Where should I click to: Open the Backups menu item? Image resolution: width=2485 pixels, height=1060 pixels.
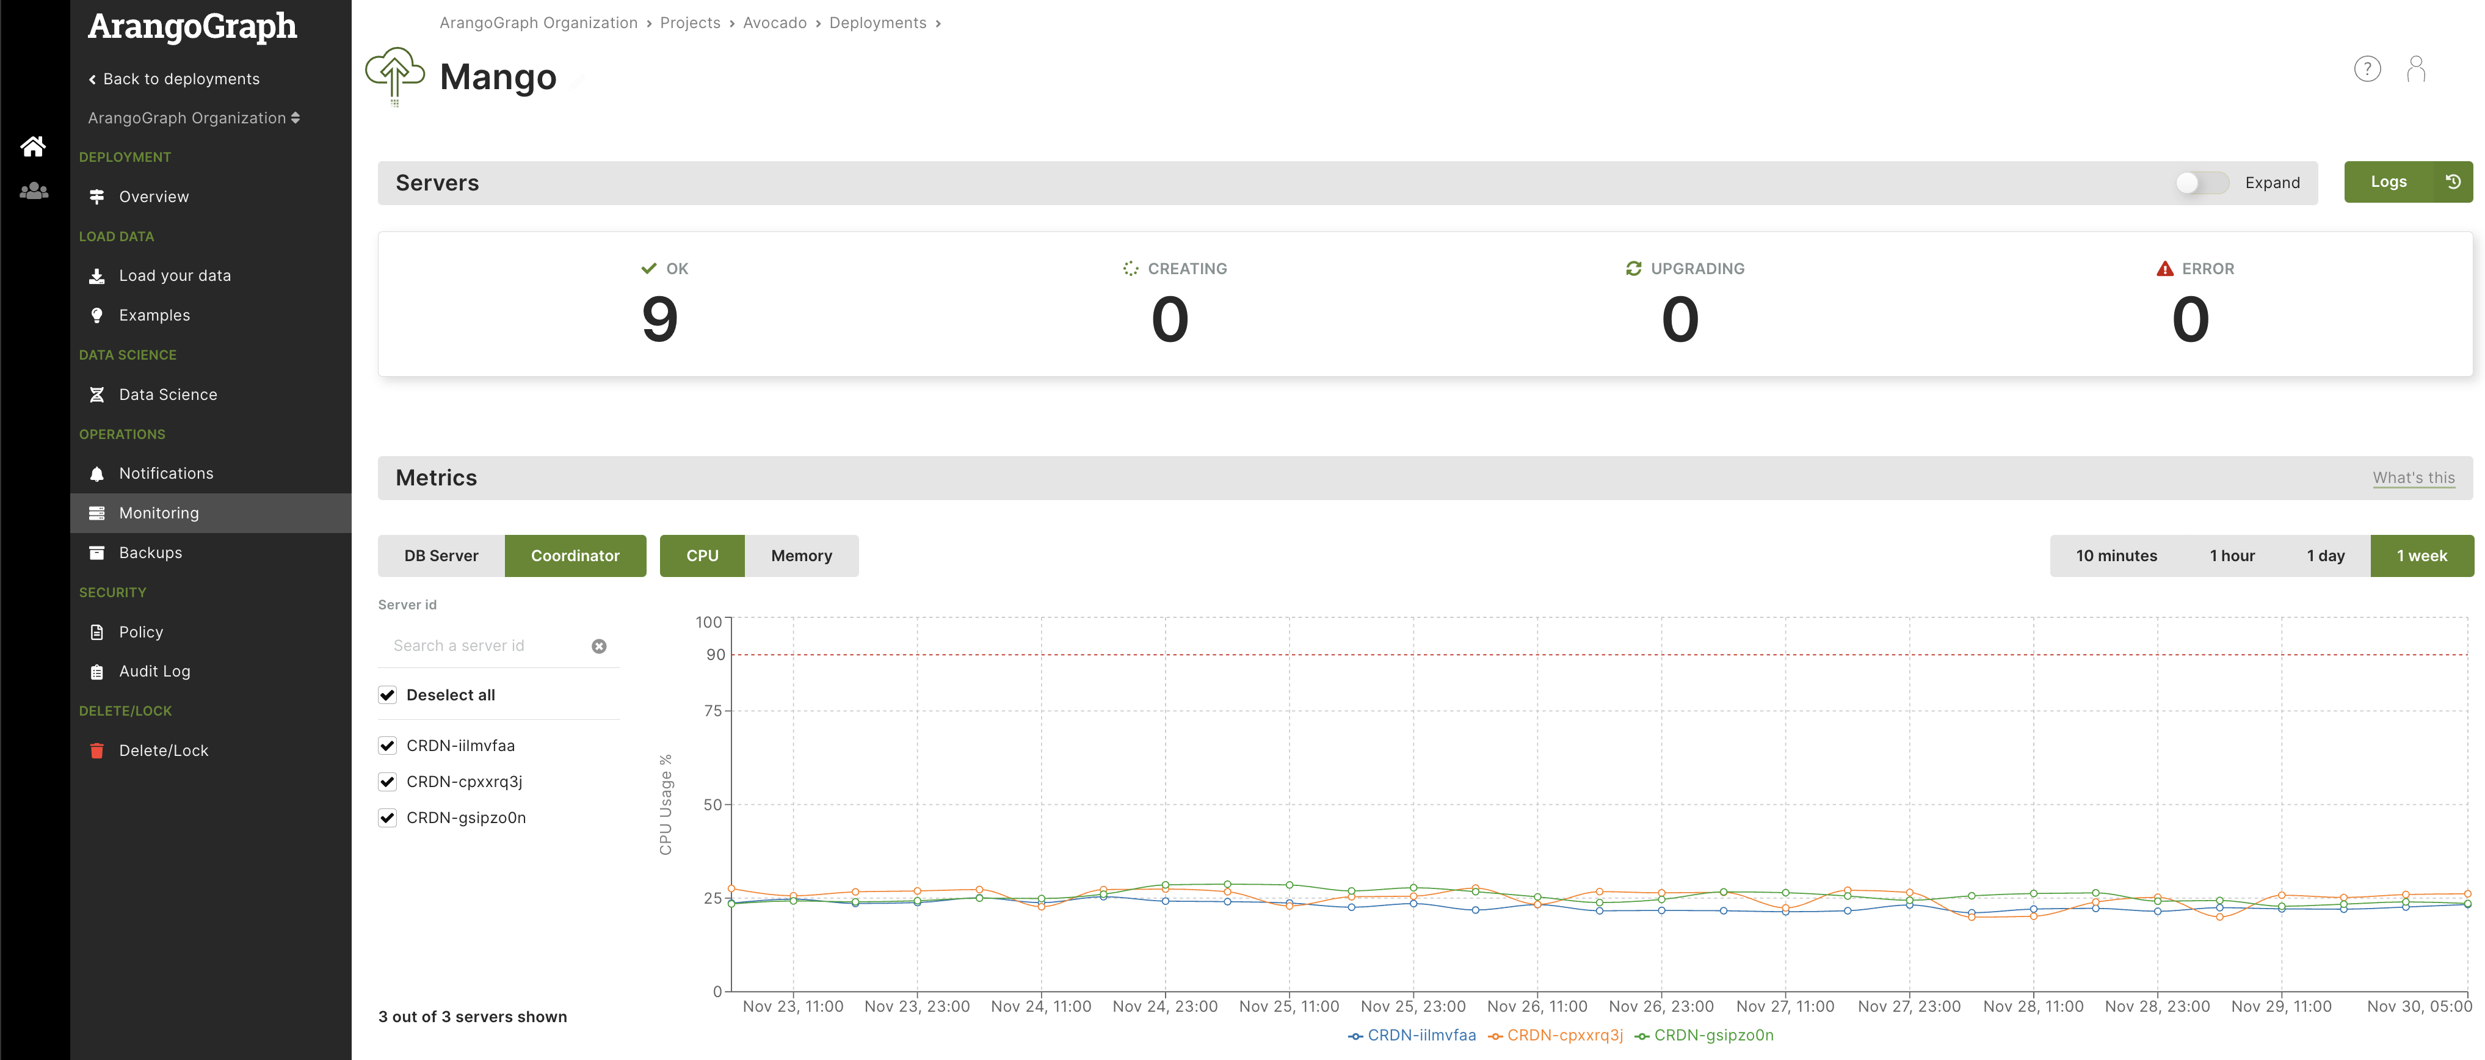[210, 553]
